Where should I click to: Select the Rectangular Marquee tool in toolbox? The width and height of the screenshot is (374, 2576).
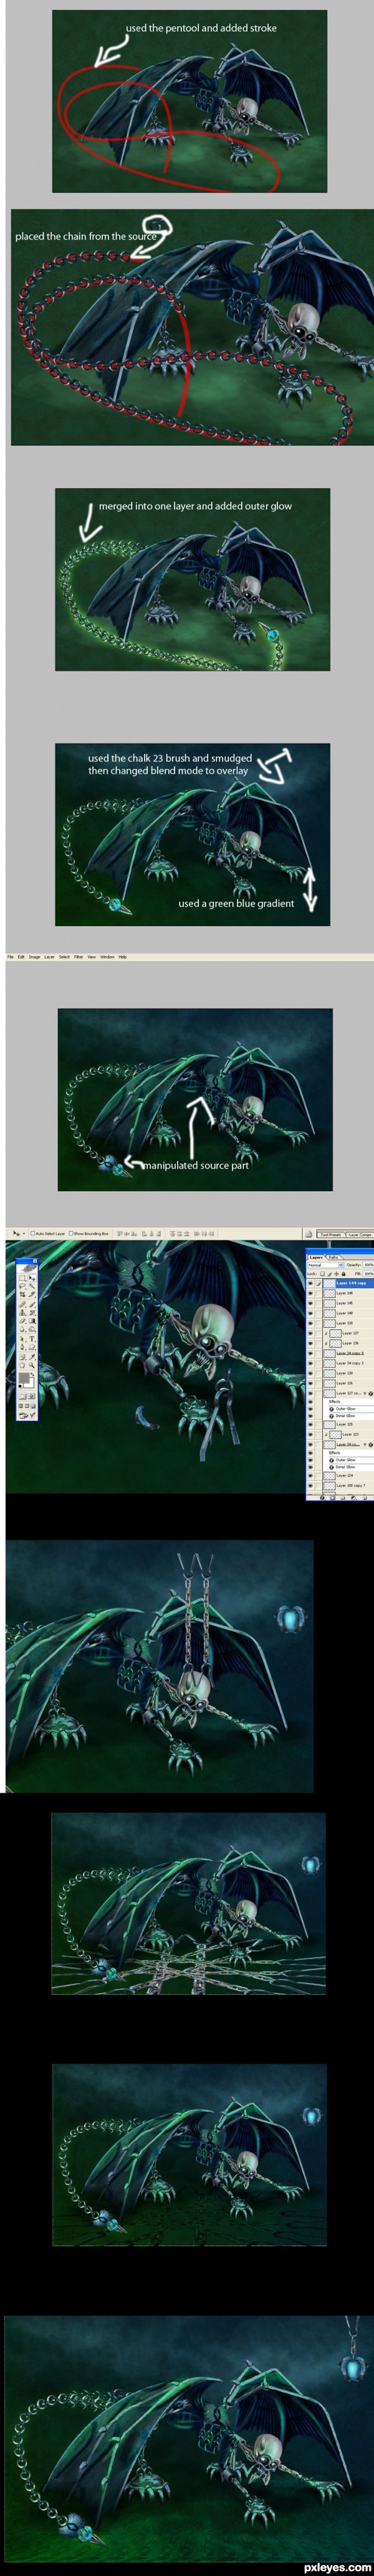22,1277
